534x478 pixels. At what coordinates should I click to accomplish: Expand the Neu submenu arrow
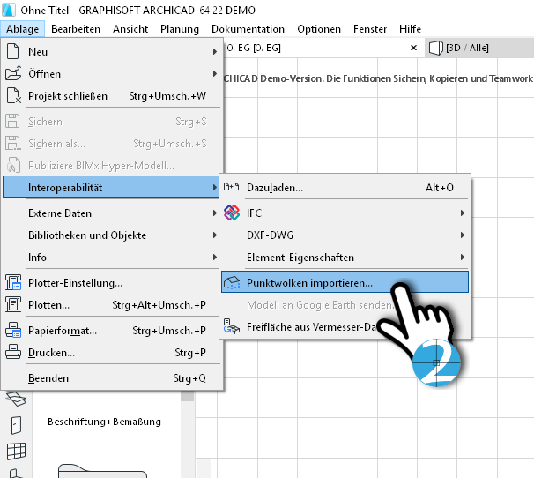[x=214, y=51]
